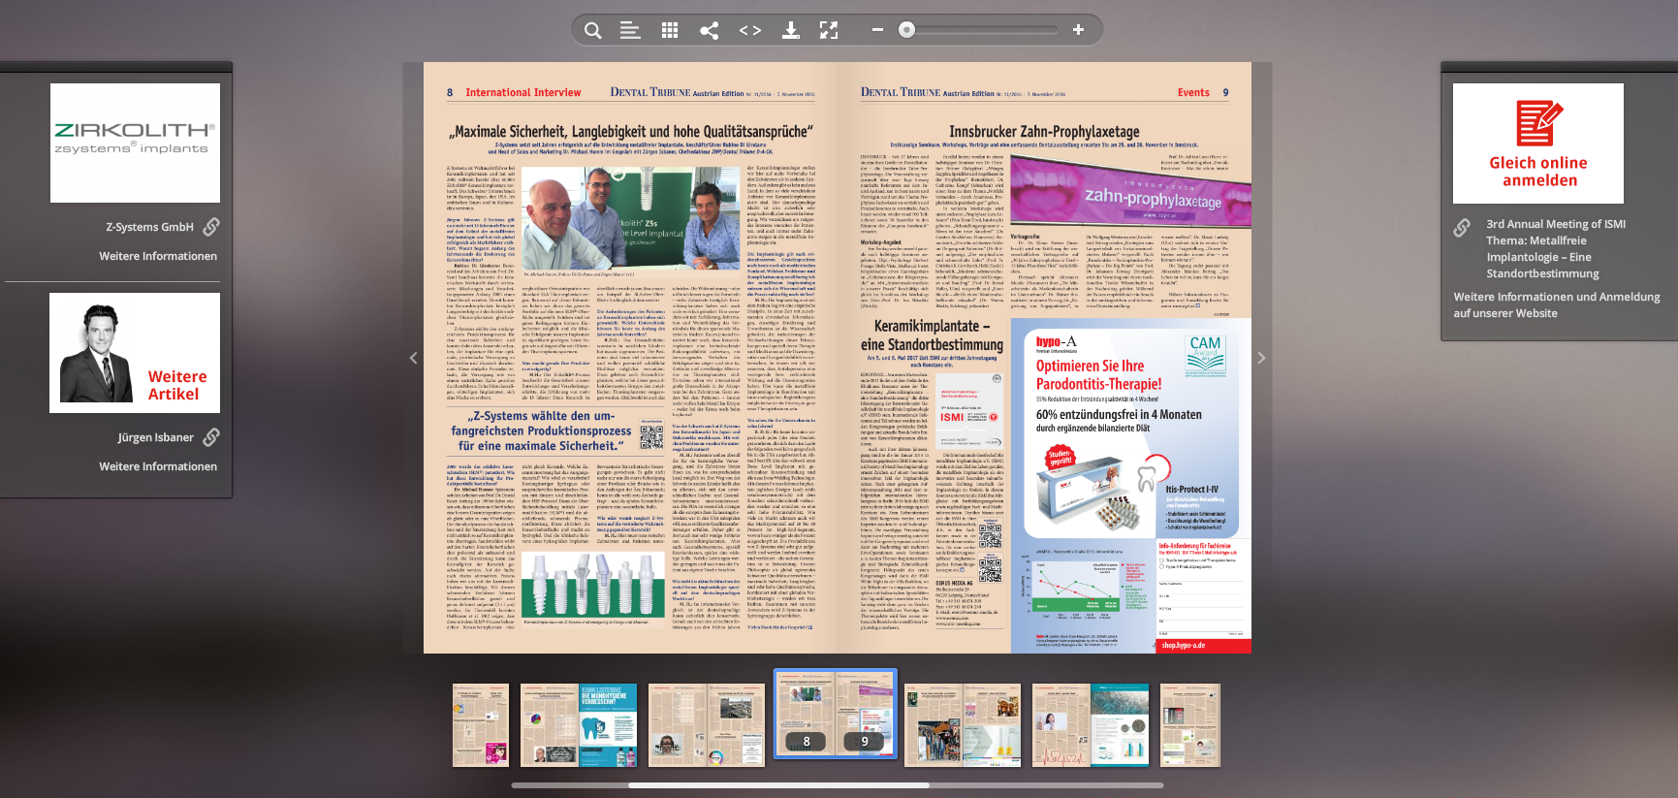Select thumbnail with blue tooth advertisement
The image size is (1678, 798).
coord(579,725)
